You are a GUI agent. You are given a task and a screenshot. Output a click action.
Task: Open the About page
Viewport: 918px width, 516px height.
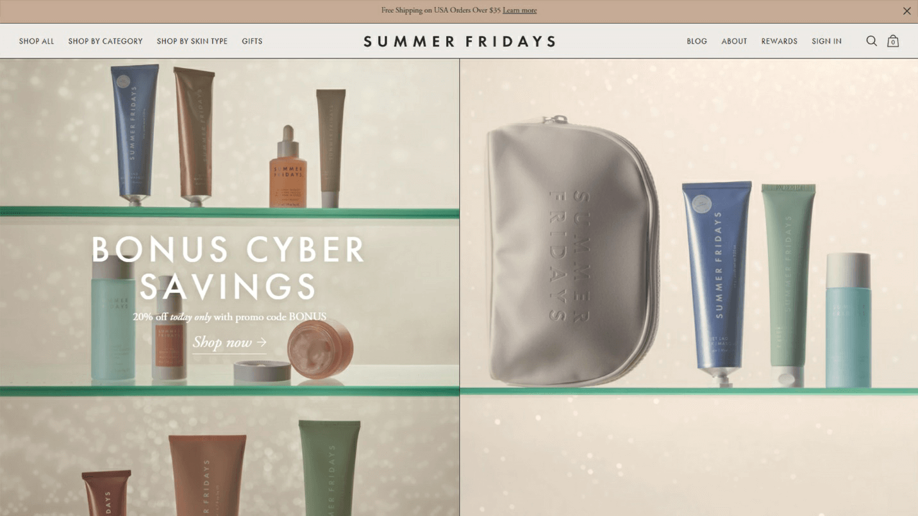(x=734, y=41)
